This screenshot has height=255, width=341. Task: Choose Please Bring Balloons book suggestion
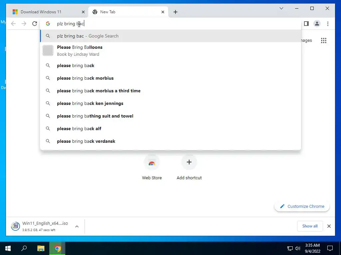[170, 50]
